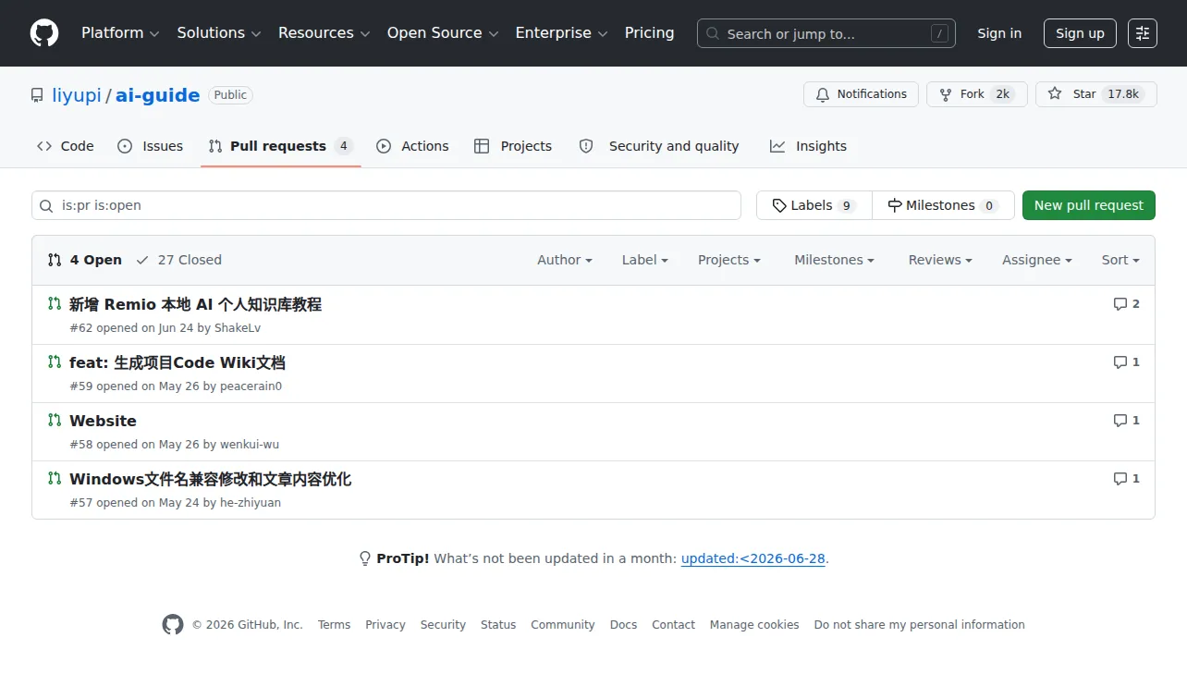Screen dimensions: 1187x674
Task: Click the pull request icon for Website
Action: click(x=55, y=420)
